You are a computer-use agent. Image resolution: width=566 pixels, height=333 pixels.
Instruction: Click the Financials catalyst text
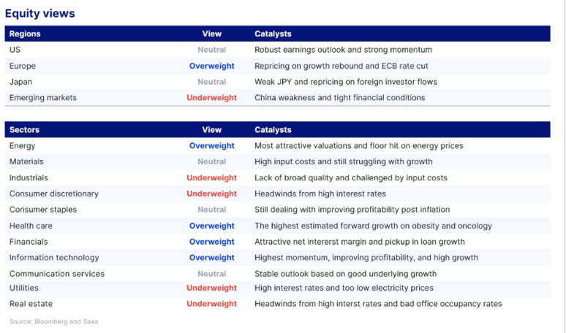pos(360,242)
